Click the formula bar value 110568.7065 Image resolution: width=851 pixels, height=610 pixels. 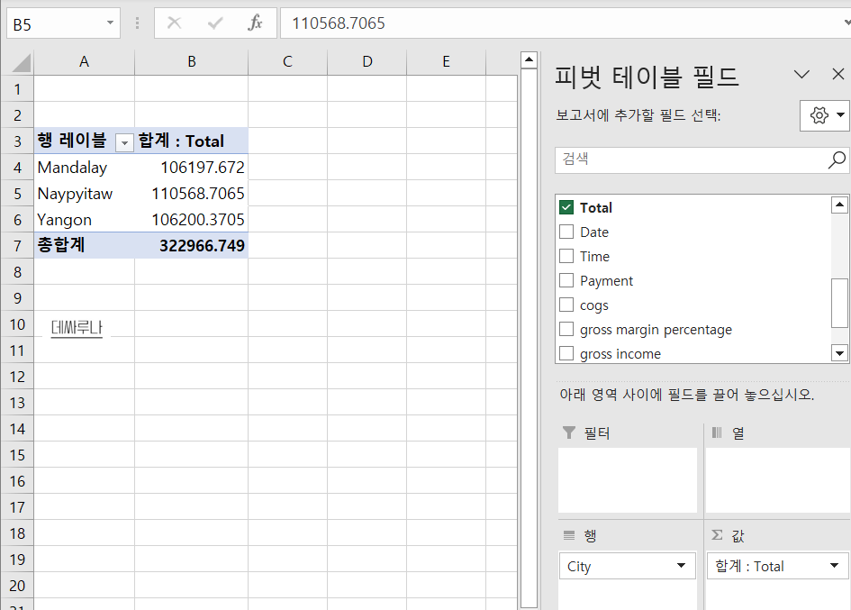click(x=339, y=23)
